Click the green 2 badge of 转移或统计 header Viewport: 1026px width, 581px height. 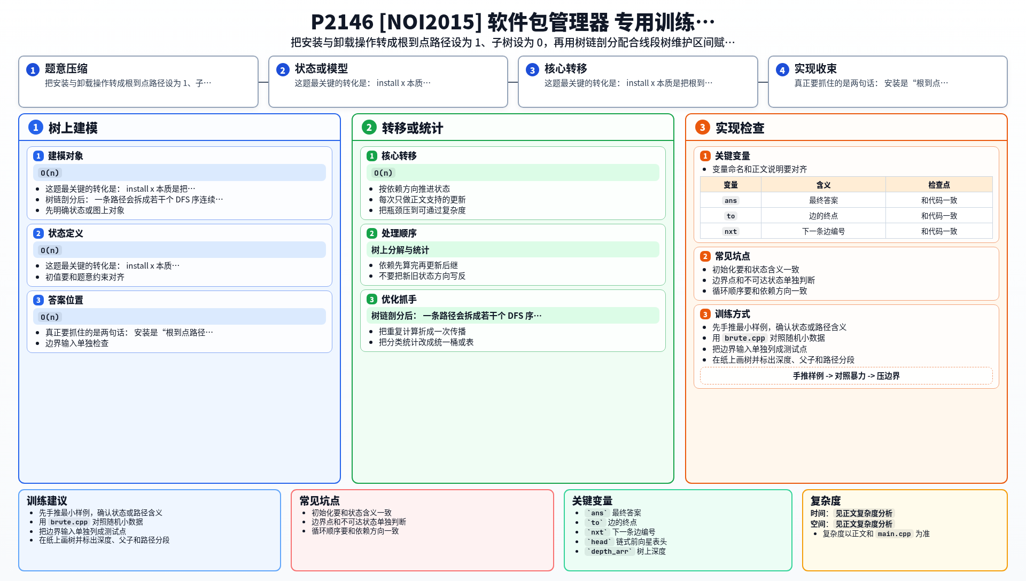pos(369,127)
